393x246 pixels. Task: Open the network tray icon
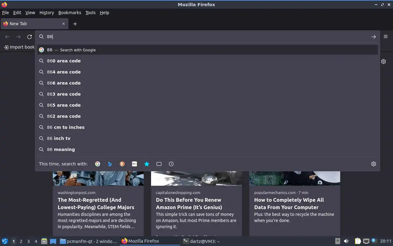click(x=366, y=241)
